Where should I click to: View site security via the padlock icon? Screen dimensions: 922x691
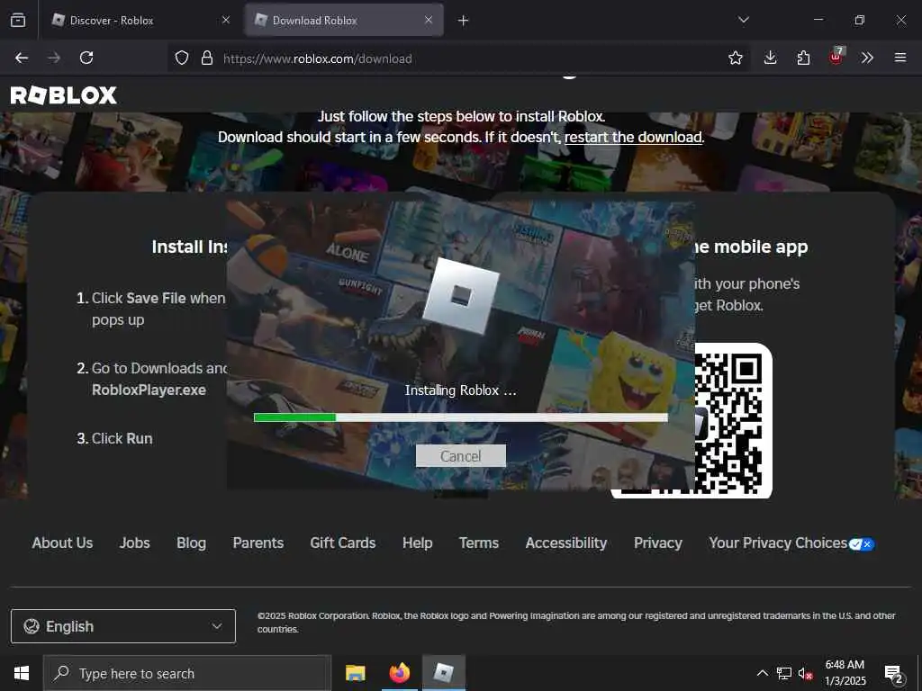206,58
